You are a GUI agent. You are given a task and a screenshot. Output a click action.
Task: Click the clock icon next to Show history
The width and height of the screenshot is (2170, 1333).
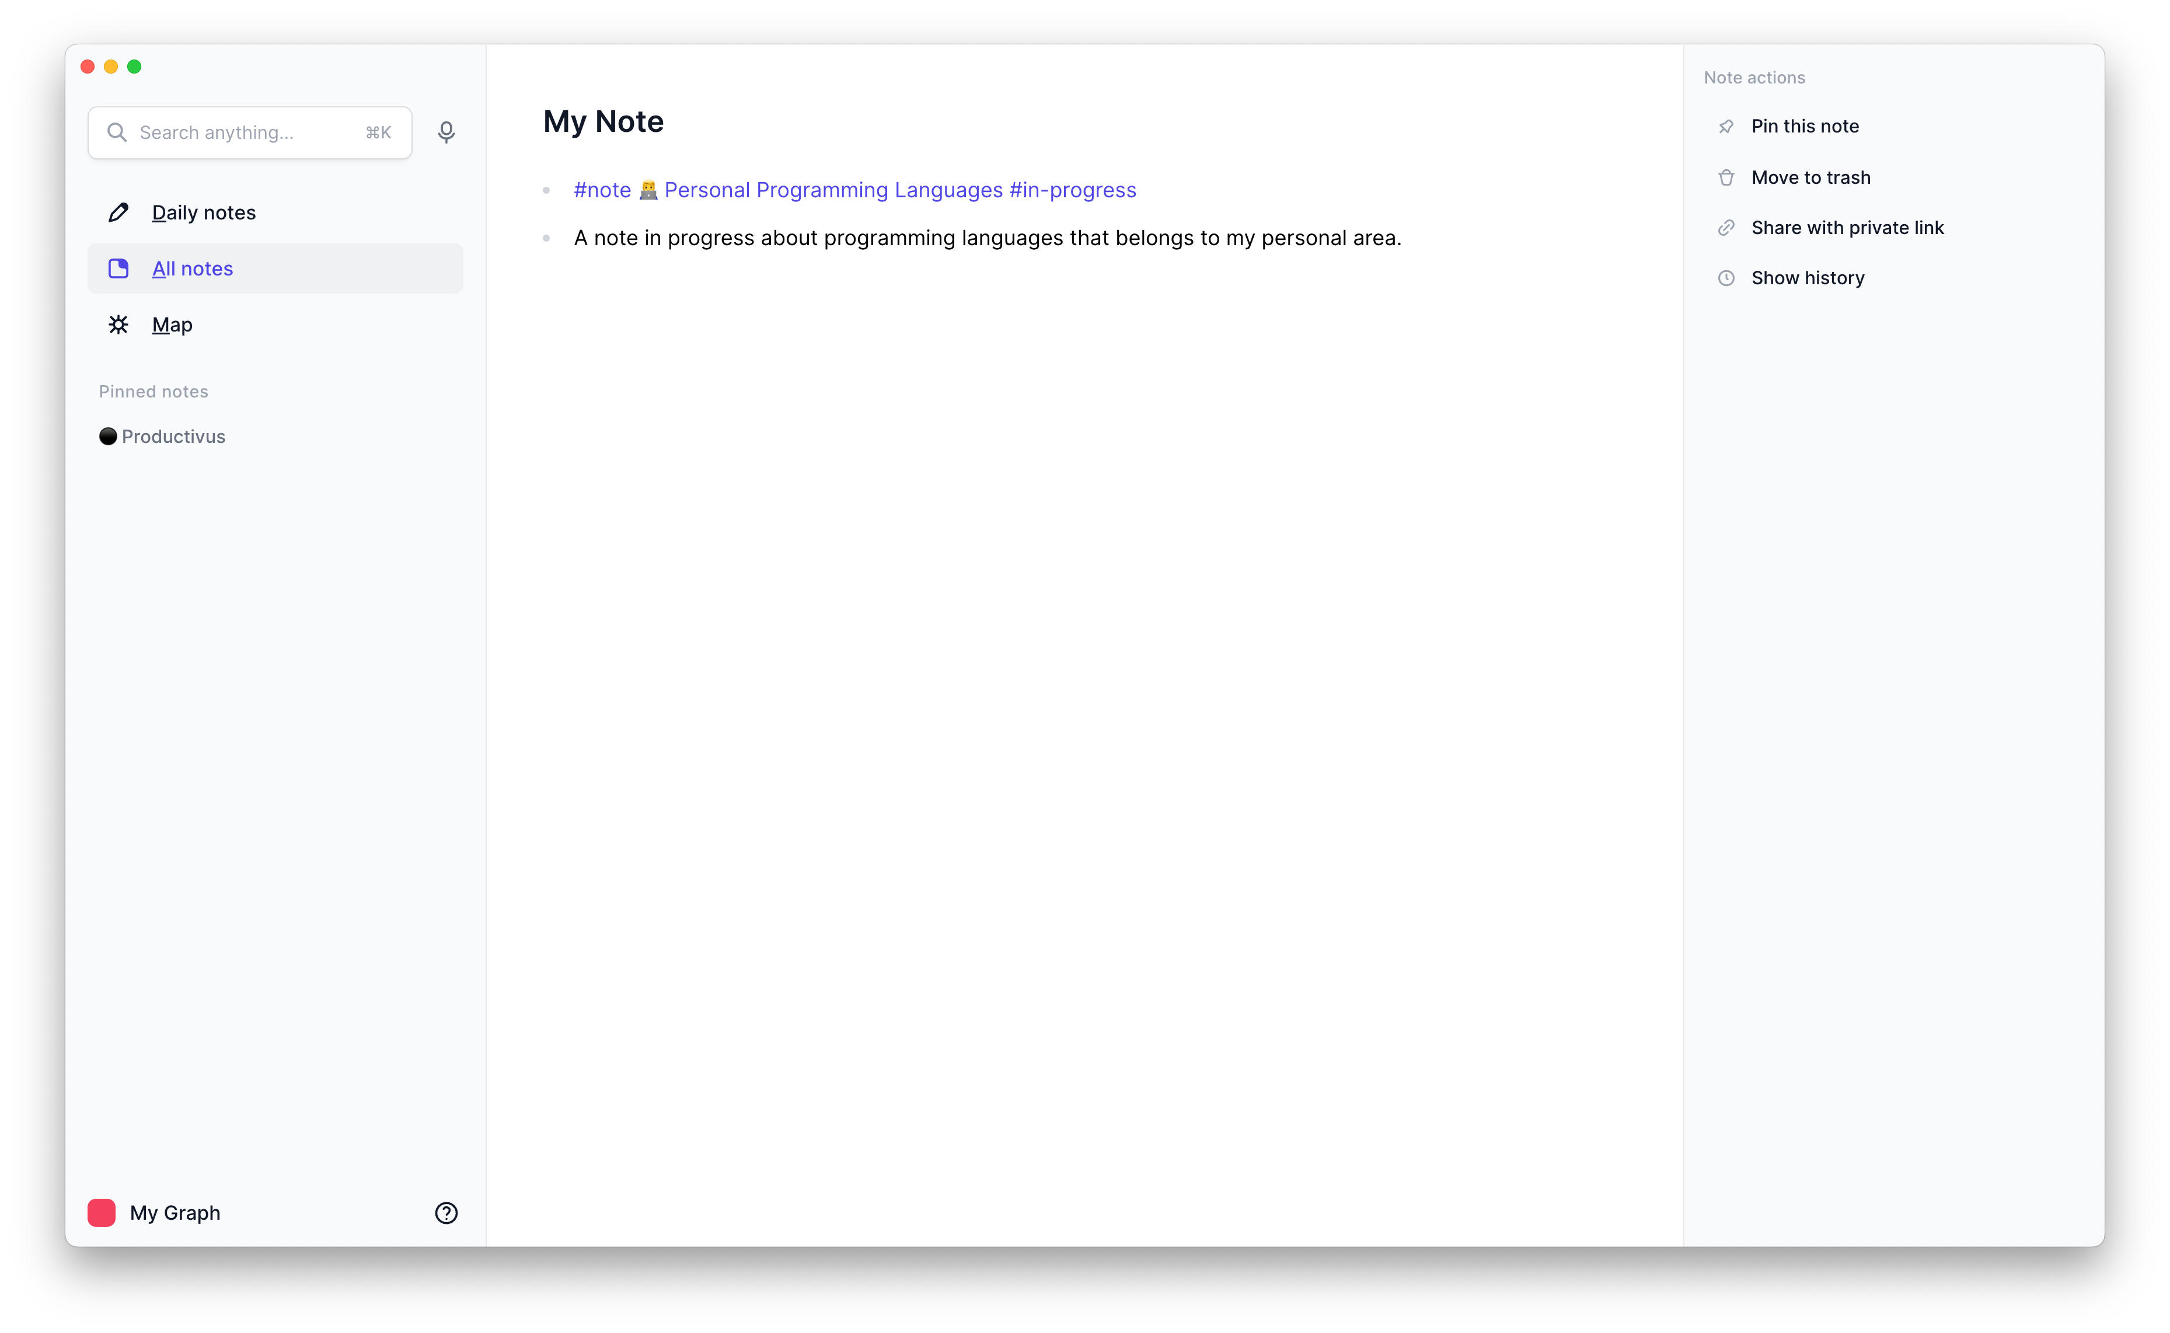coord(1726,278)
